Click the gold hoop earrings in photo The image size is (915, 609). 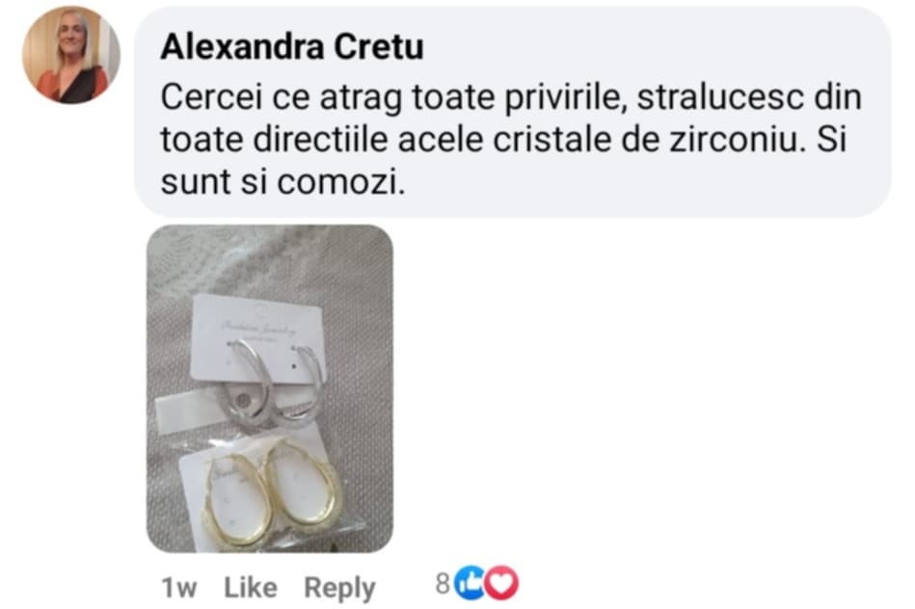(270, 494)
